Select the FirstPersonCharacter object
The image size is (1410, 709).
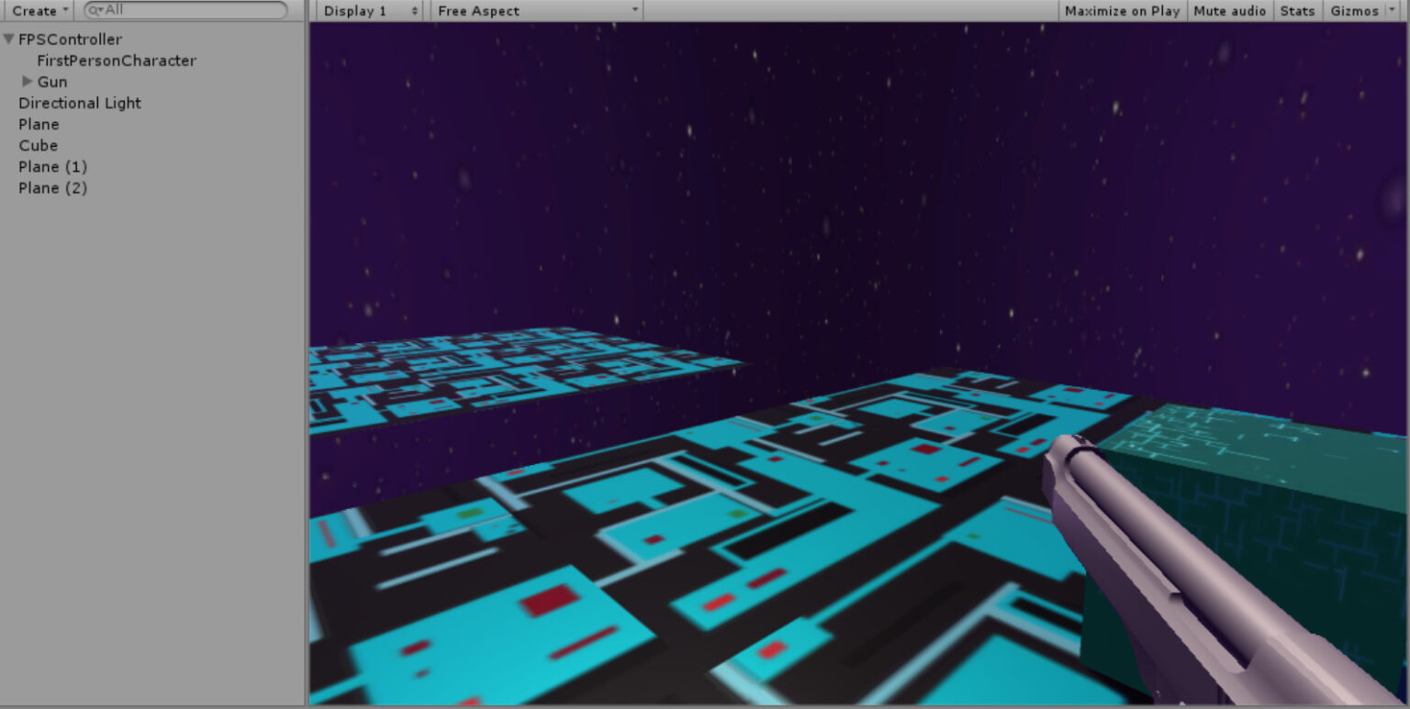115,60
